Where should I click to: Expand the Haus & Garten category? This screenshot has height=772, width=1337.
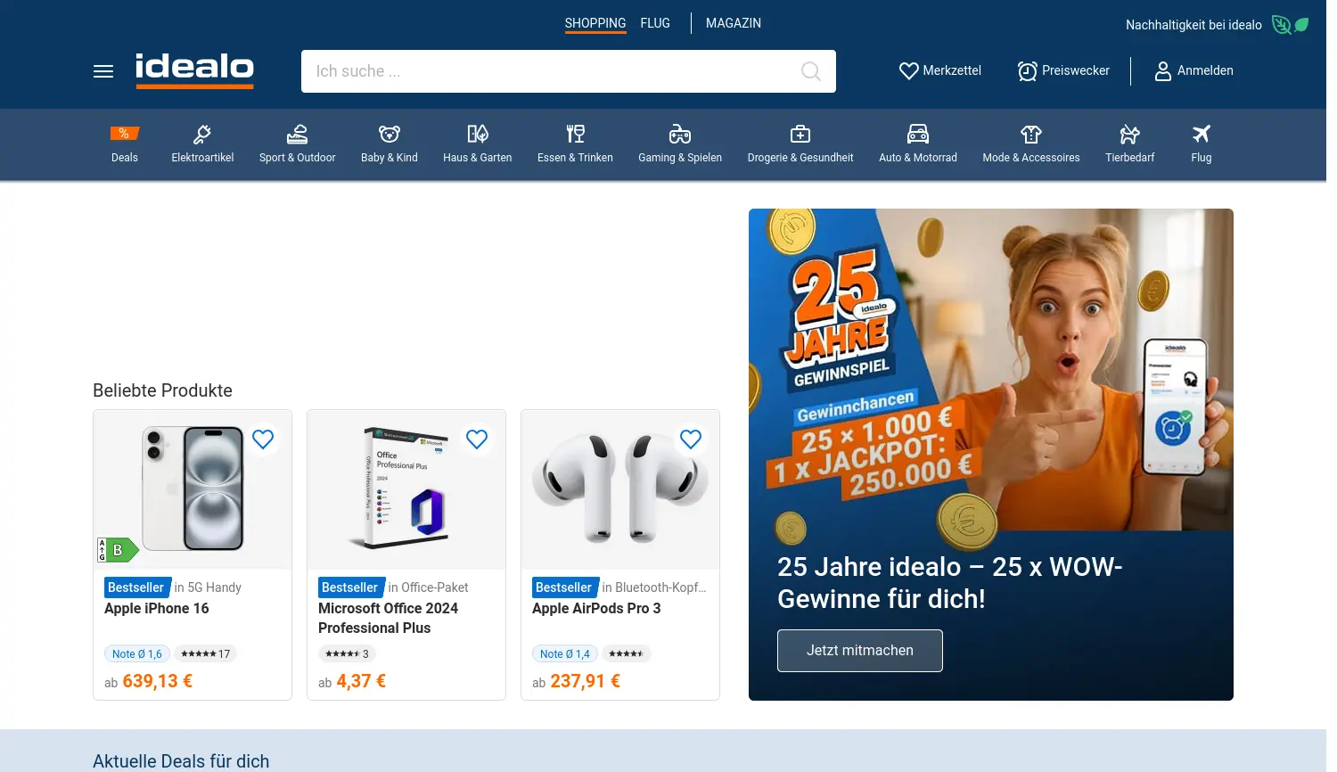click(x=477, y=144)
